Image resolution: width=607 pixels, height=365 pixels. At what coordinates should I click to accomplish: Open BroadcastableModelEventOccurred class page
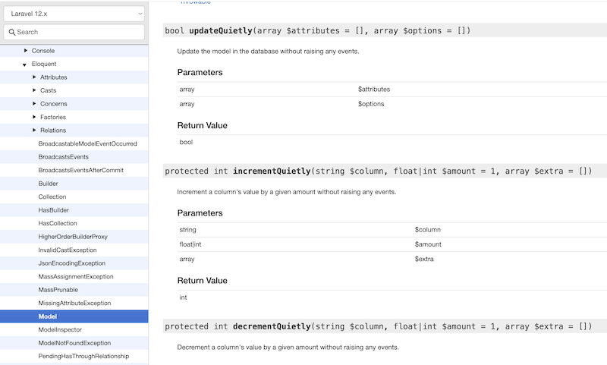tap(87, 143)
